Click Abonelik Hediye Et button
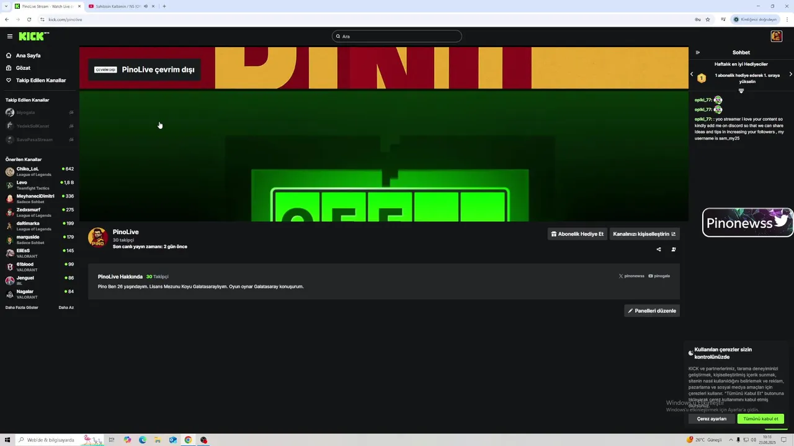The height and width of the screenshot is (446, 794). [577, 234]
